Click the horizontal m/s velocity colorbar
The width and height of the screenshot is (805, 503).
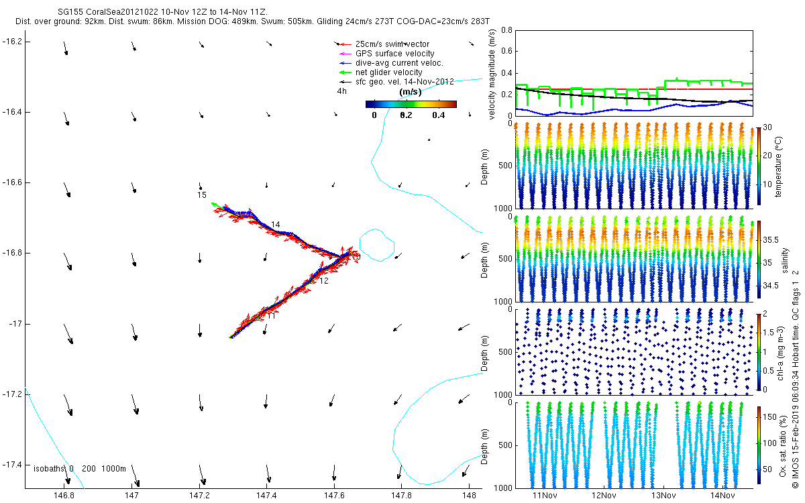pos(411,104)
